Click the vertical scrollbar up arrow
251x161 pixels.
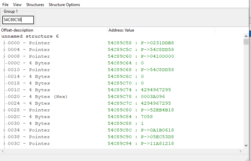tap(246, 36)
